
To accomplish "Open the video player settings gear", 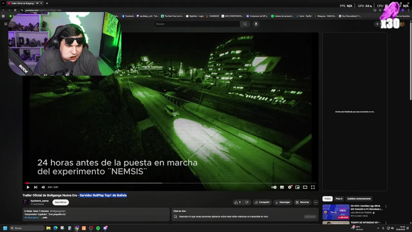I will click(x=290, y=187).
